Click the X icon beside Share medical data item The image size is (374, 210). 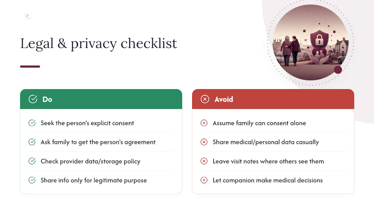[x=204, y=142]
